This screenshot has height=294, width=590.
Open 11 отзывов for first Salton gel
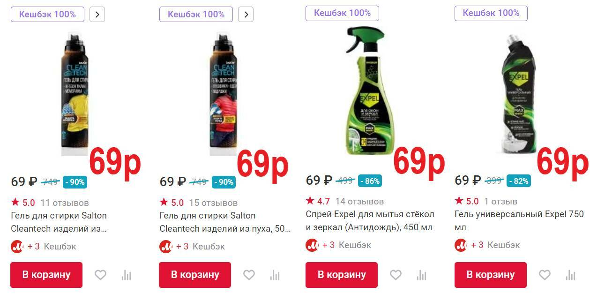point(65,203)
